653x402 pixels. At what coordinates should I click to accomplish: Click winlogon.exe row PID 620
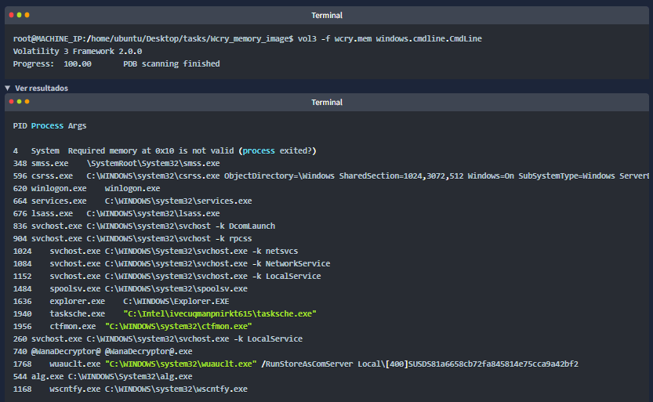pos(86,188)
